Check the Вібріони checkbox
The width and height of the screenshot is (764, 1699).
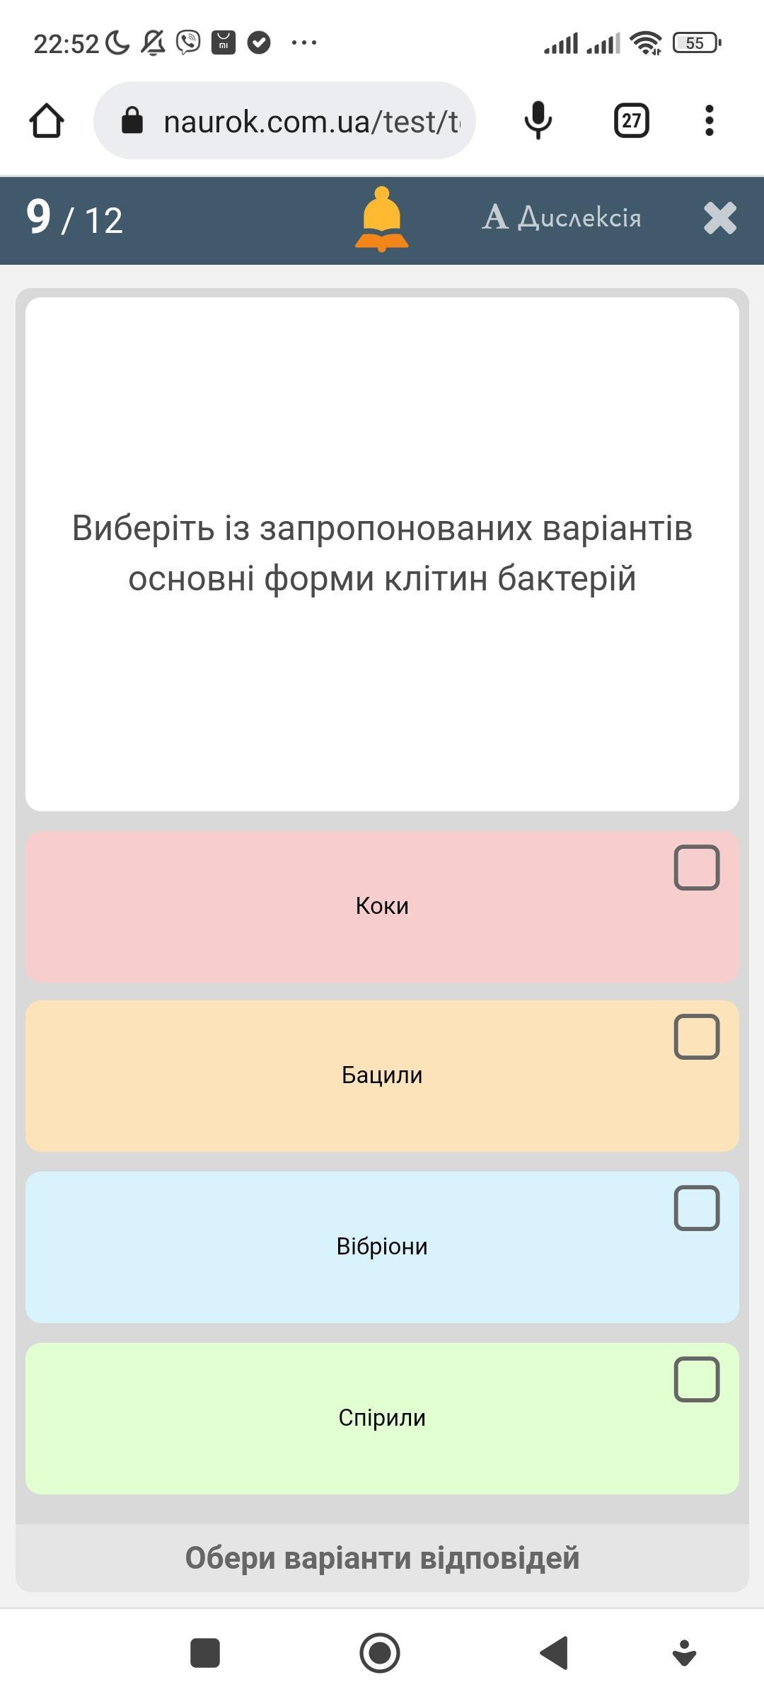[697, 1208]
